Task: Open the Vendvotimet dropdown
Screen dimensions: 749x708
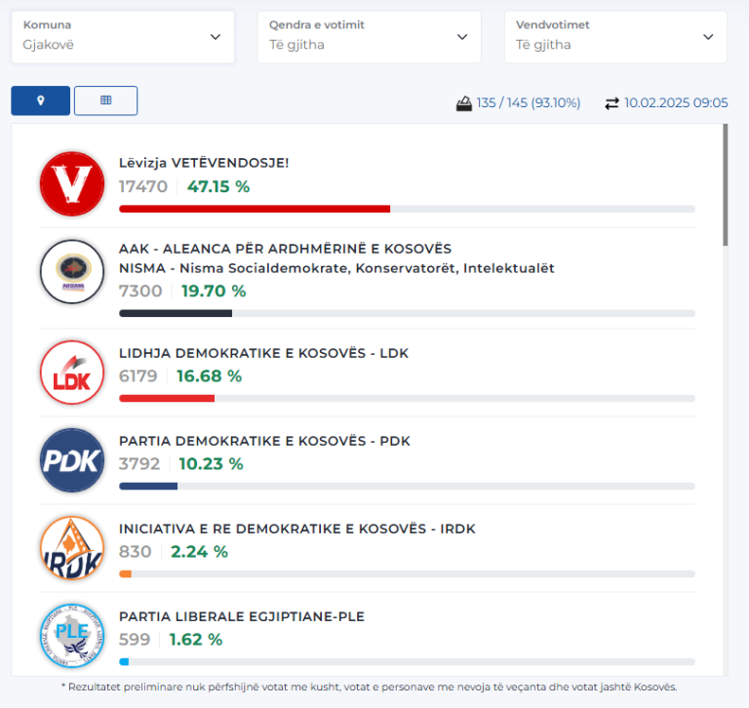Action: pos(614,37)
